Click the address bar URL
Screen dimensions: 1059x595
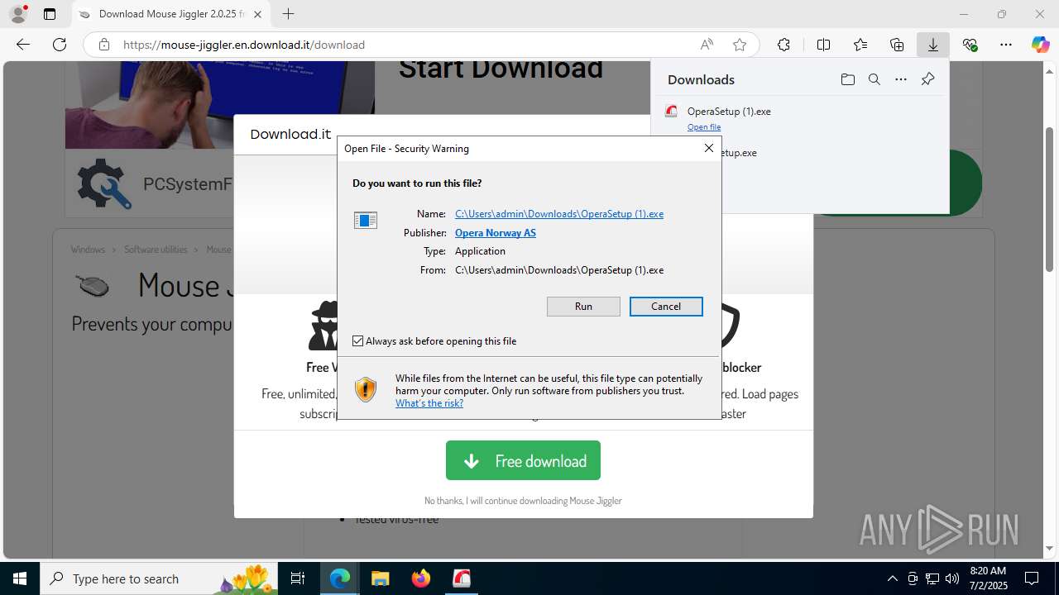(244, 45)
